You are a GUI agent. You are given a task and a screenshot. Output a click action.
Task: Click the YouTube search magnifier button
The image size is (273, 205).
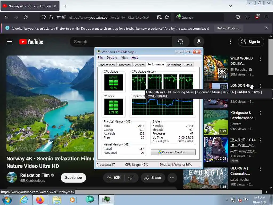pyautogui.click(x=181, y=42)
